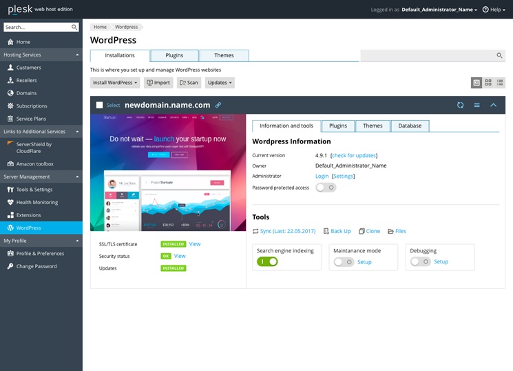The image size is (513, 371).
Task: Click the Tools & Settings wrench icon
Action: [10, 190]
